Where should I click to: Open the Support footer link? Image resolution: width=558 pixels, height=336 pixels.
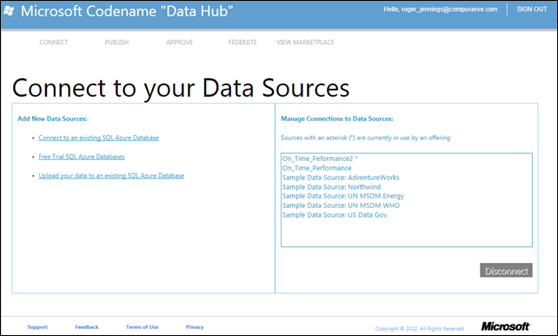37,326
